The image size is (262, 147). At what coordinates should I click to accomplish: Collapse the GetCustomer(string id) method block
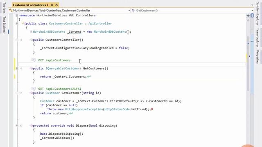pos(17,93)
